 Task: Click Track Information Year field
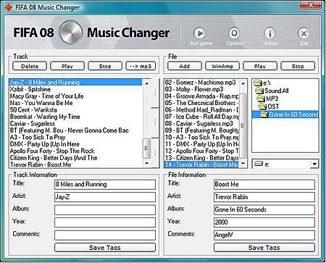105,222
